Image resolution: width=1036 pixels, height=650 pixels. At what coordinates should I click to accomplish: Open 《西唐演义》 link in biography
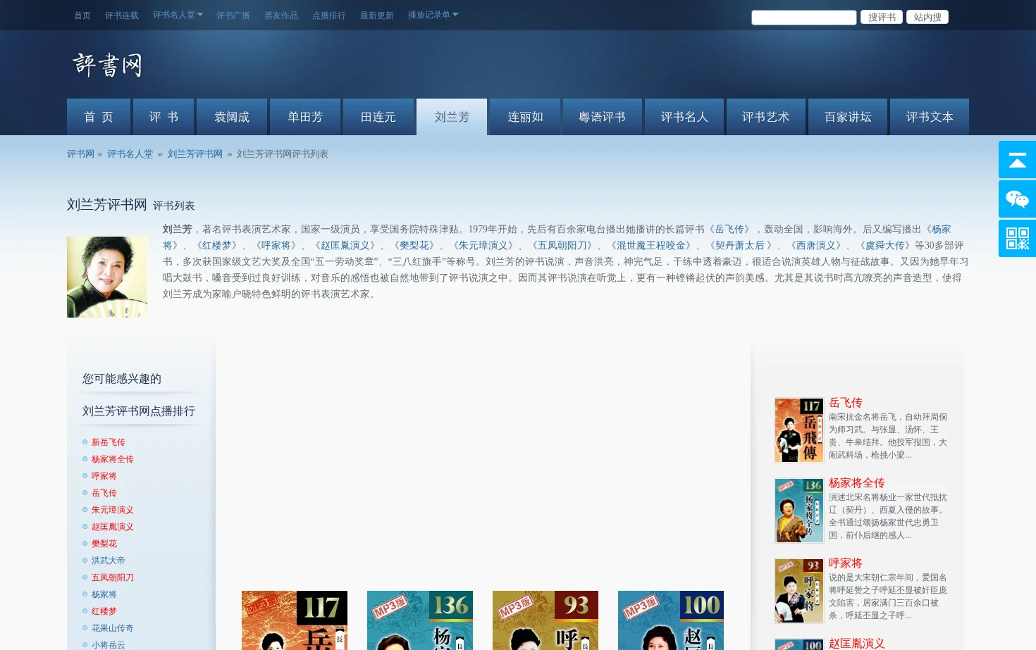(x=816, y=246)
